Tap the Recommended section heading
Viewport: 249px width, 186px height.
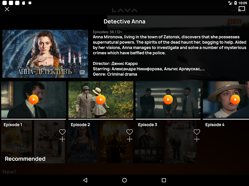click(x=25, y=159)
